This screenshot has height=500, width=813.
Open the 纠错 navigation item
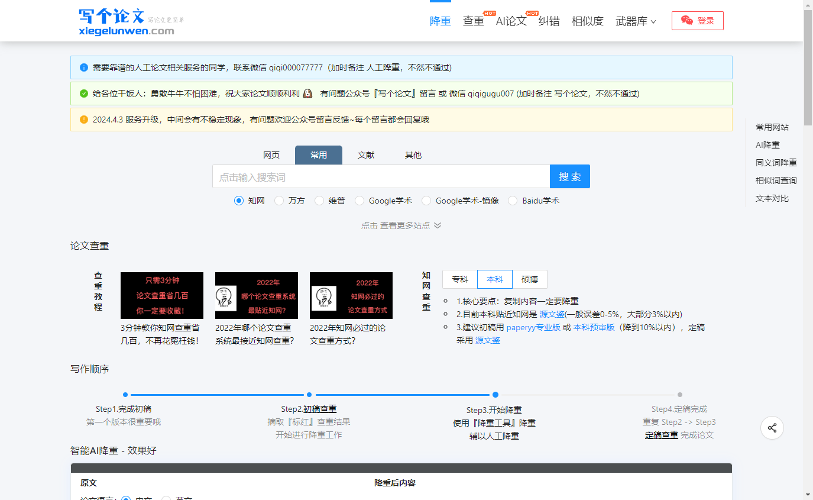(x=549, y=21)
